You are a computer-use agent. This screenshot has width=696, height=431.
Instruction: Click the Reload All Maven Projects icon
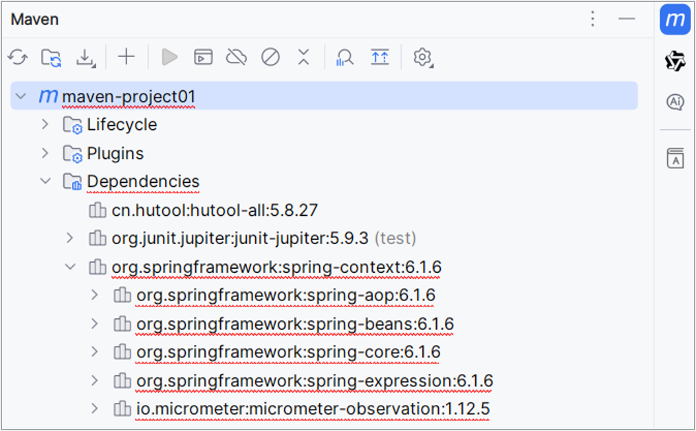click(18, 58)
